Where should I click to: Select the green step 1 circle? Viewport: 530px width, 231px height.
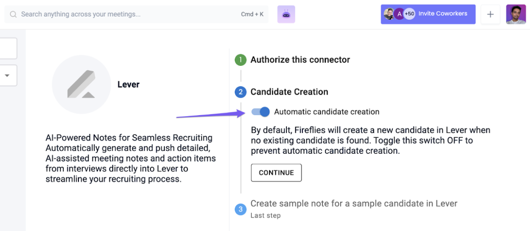click(x=241, y=60)
